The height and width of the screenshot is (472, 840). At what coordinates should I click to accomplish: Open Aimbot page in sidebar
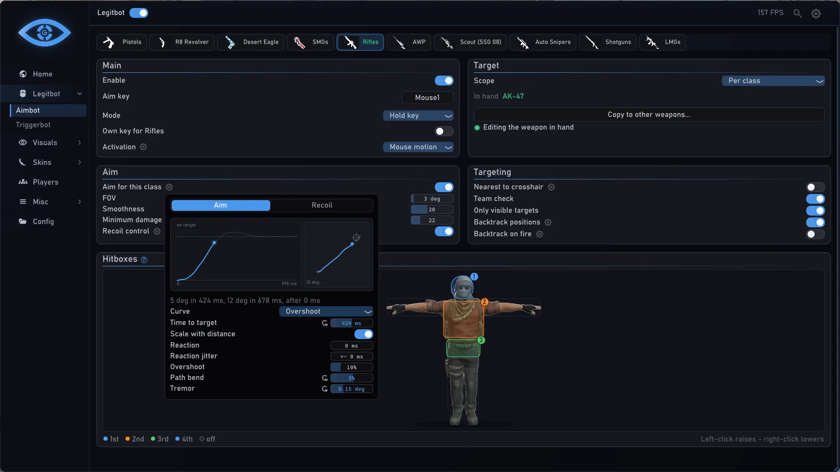48,110
